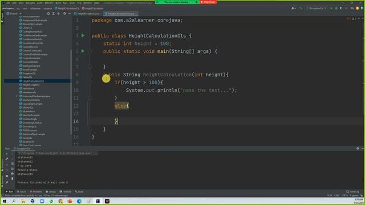This screenshot has width=365, height=205.
Task: Open the Refactor menu
Action: point(49,3)
